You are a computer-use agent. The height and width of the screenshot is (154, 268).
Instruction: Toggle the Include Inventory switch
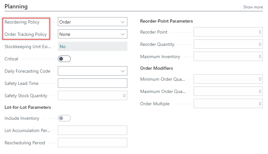tap(64, 118)
